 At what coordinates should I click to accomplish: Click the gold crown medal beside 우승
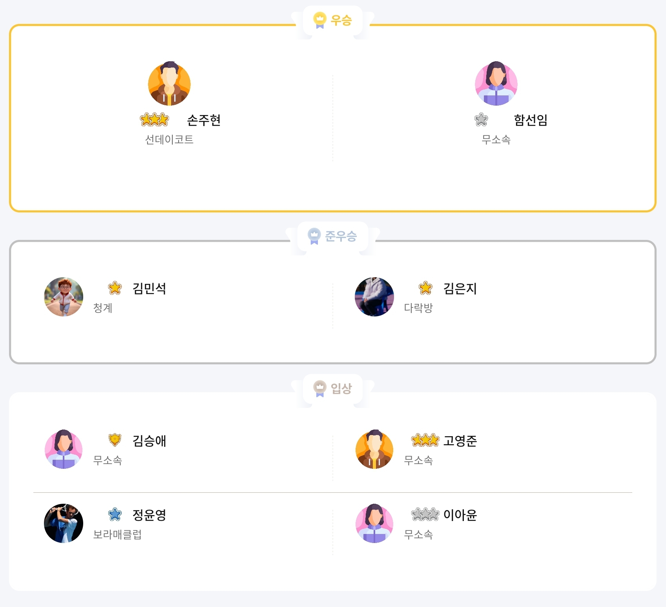click(x=320, y=20)
